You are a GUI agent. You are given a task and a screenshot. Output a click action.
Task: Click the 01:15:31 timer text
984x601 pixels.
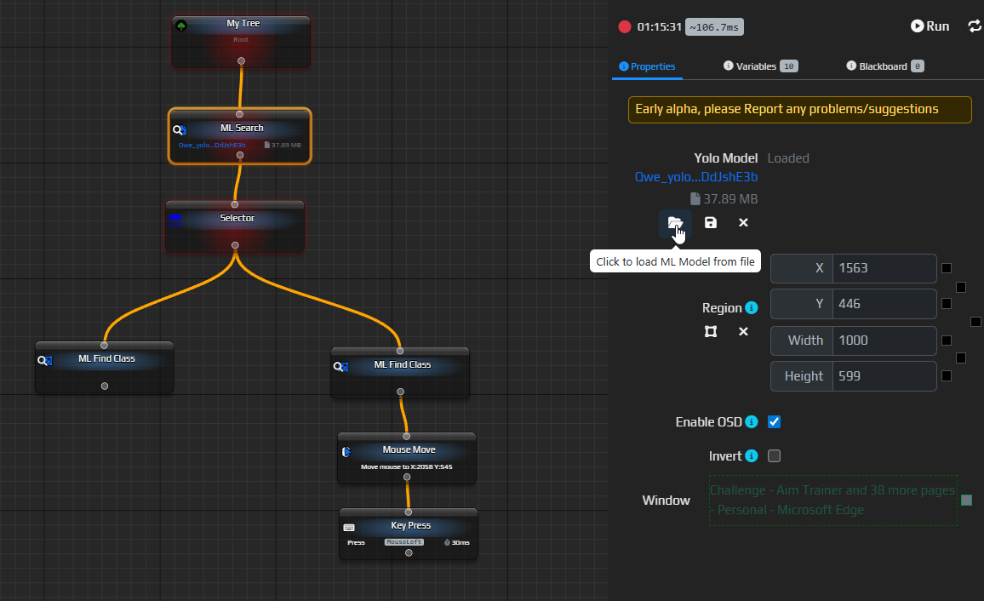pyautogui.click(x=659, y=27)
